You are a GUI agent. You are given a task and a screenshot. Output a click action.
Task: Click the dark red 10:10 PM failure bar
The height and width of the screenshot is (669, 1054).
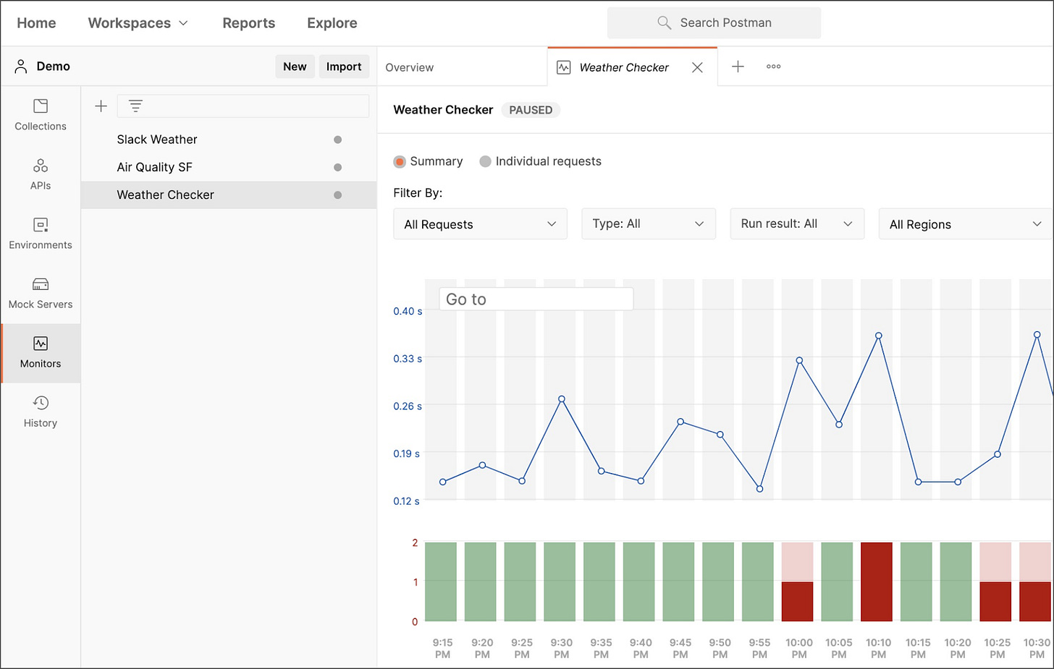pos(877,581)
